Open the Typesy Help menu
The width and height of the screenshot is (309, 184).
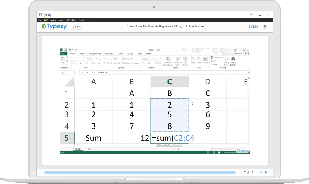coord(81,20)
